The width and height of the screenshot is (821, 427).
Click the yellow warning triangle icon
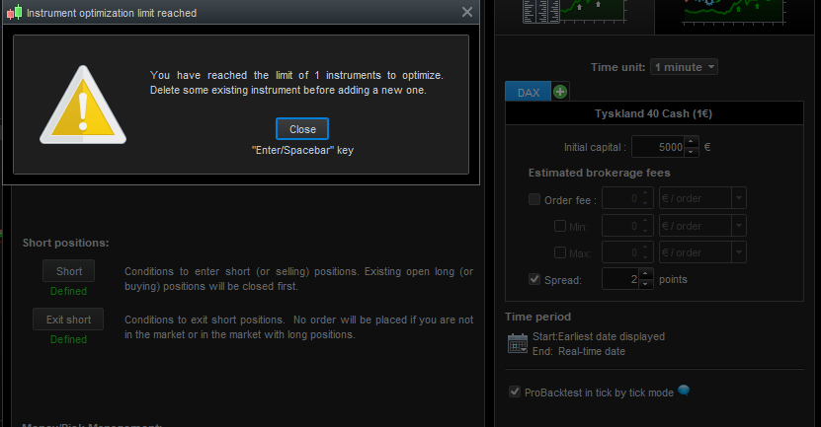tap(83, 105)
